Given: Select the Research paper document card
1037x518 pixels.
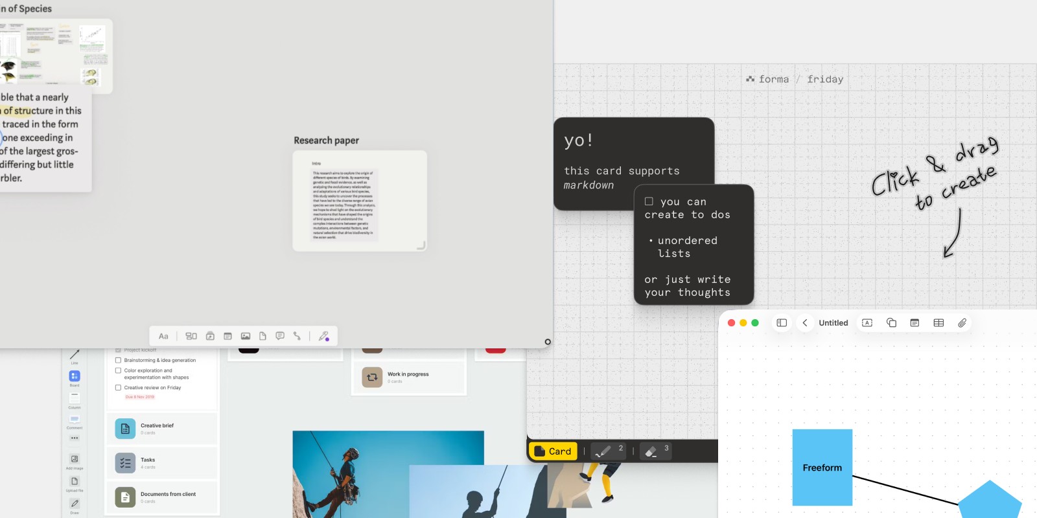Looking at the screenshot, I should pos(360,201).
